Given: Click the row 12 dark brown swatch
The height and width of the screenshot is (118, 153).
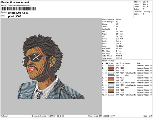Looking at the screenshot, I should coord(111,92).
